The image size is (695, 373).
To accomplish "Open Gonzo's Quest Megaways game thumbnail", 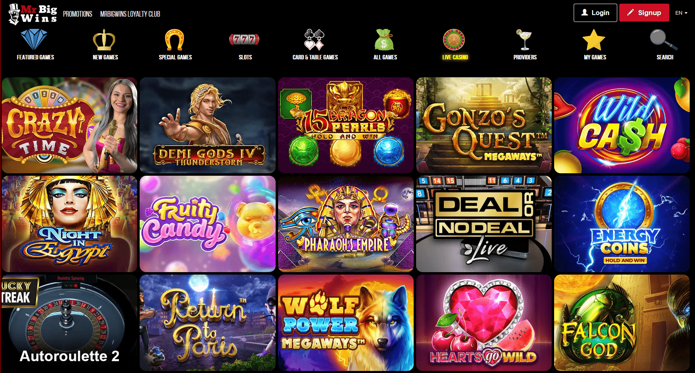I will click(x=484, y=125).
